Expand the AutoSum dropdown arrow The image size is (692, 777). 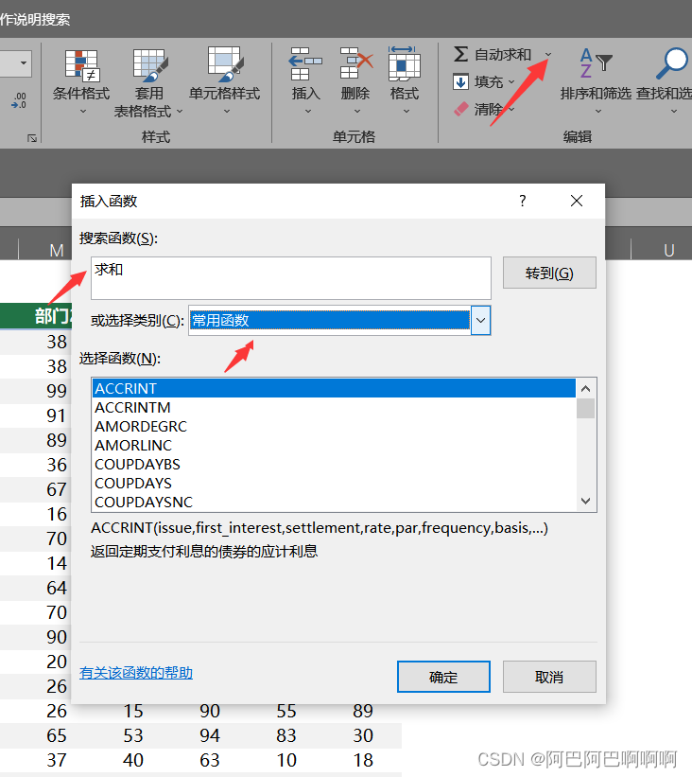point(548,54)
